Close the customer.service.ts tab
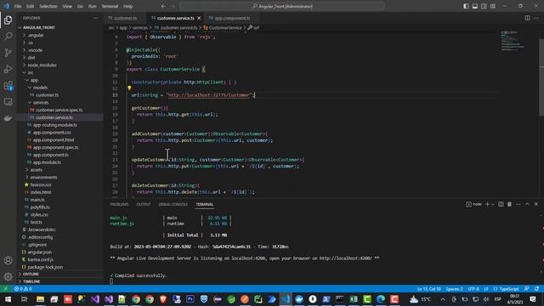Viewport: 544px width, 306px height. coord(199,18)
